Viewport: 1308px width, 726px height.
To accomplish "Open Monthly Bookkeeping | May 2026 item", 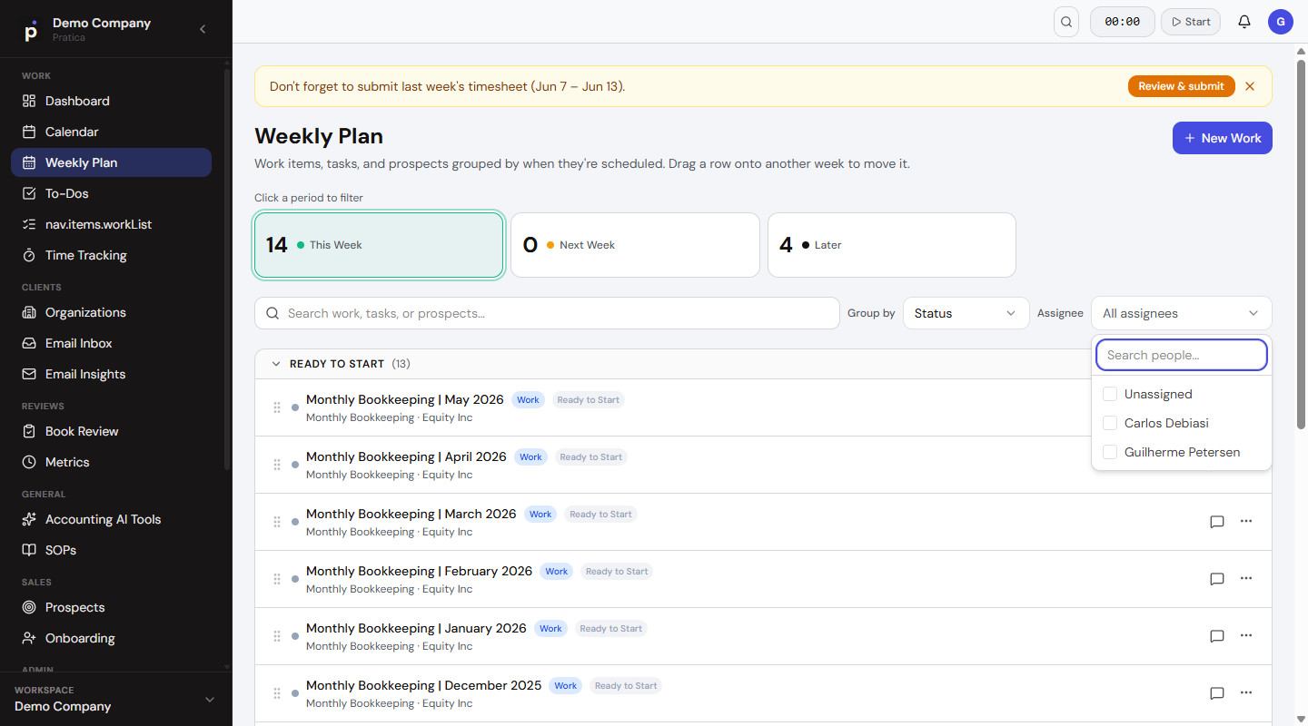I will [404, 399].
